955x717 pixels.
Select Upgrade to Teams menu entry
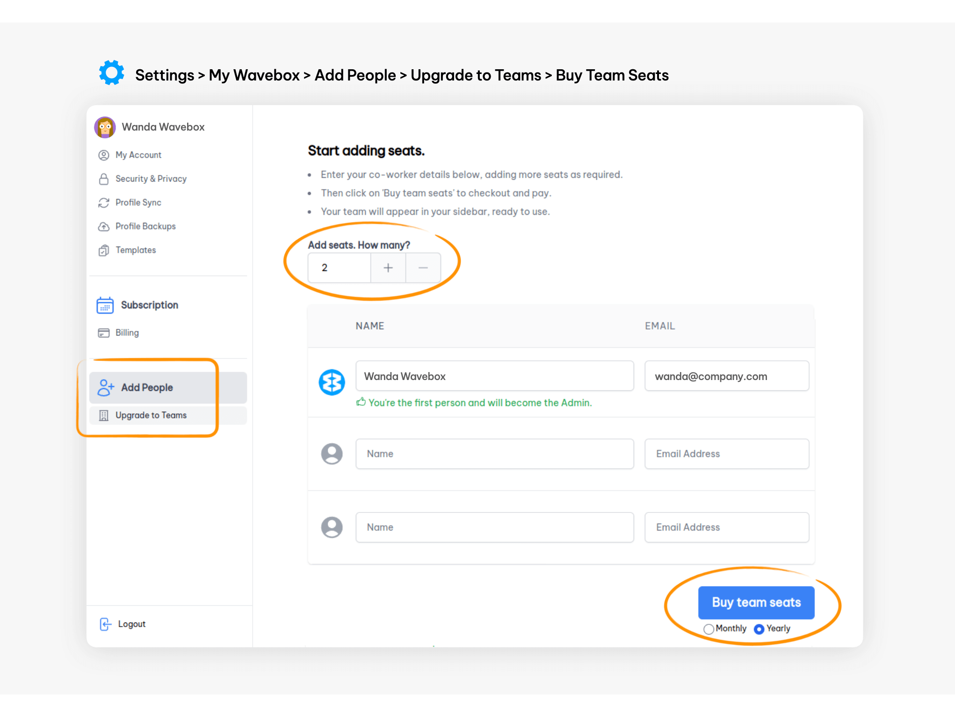(x=168, y=415)
